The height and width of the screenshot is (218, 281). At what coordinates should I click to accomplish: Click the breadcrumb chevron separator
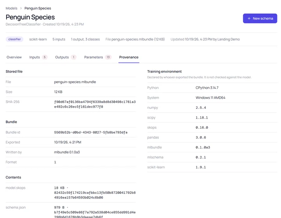click(x=21, y=8)
